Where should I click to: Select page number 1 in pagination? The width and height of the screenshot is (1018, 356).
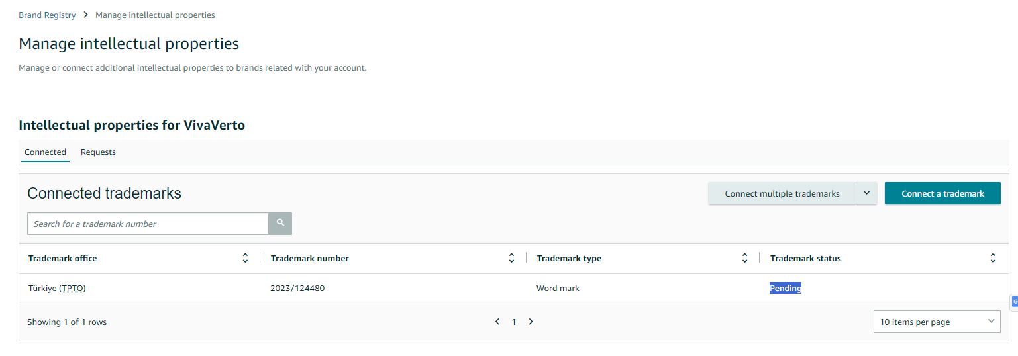point(514,322)
